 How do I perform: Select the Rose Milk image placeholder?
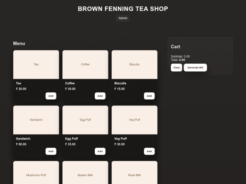(134, 173)
